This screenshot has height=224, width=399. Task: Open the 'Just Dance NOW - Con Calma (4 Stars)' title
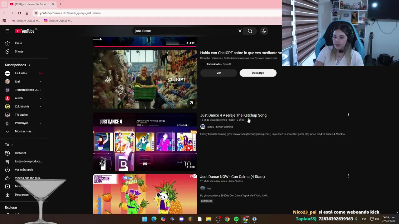click(x=232, y=177)
